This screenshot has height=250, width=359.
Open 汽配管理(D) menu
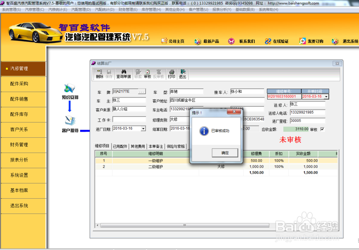click(x=81, y=9)
